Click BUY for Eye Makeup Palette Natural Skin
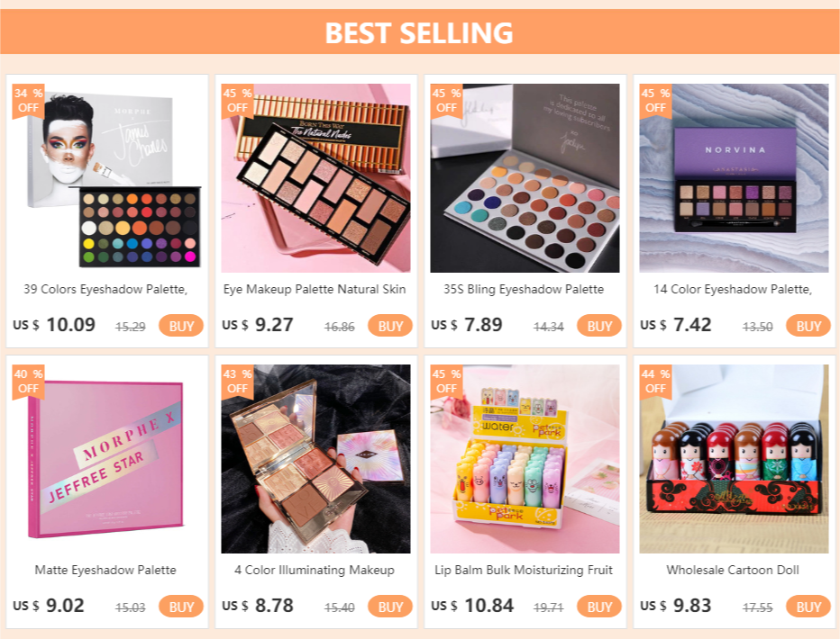 pyautogui.click(x=390, y=326)
